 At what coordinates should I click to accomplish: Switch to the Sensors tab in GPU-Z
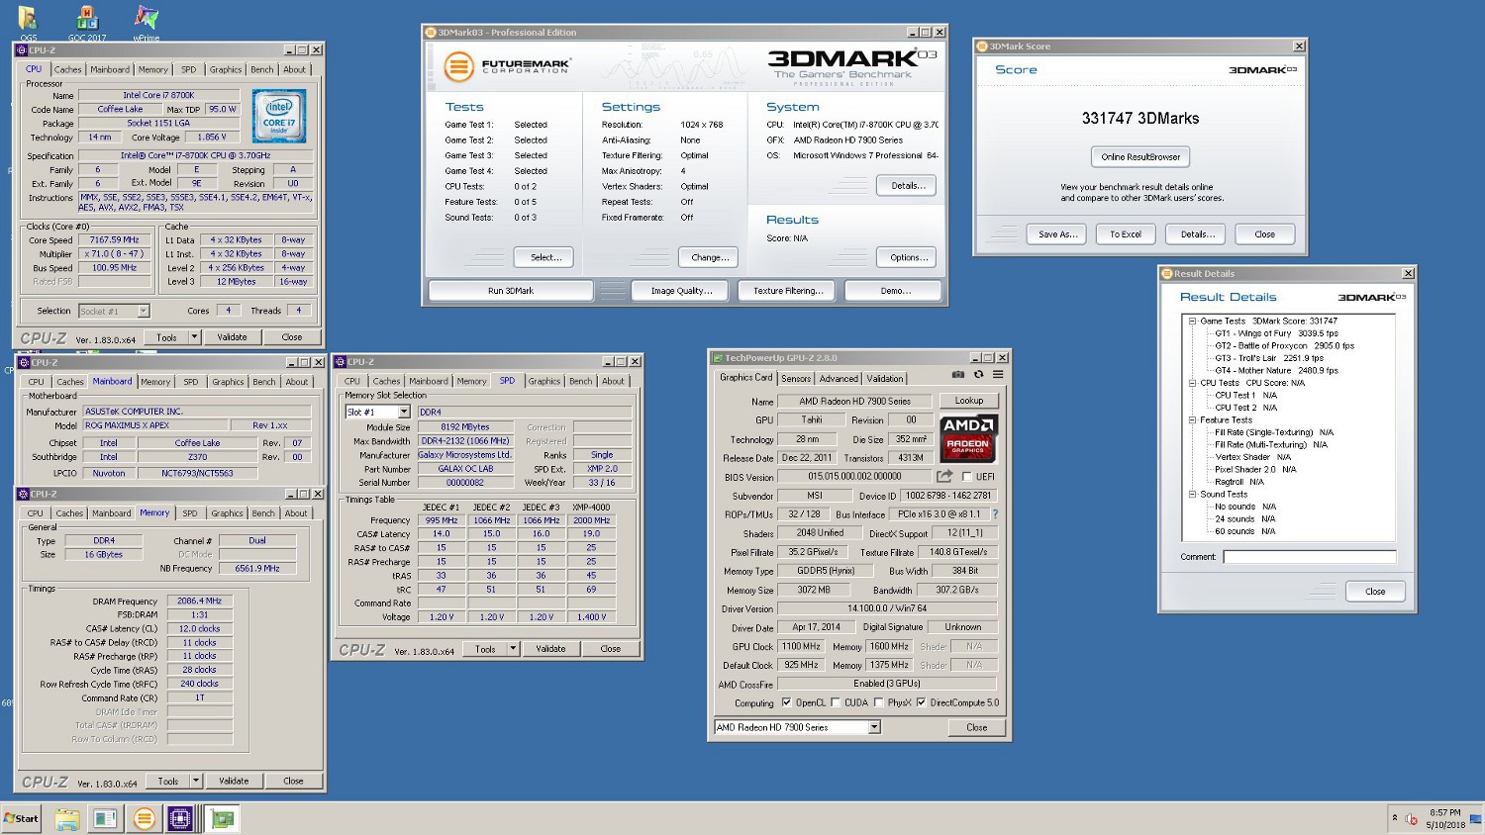[796, 378]
